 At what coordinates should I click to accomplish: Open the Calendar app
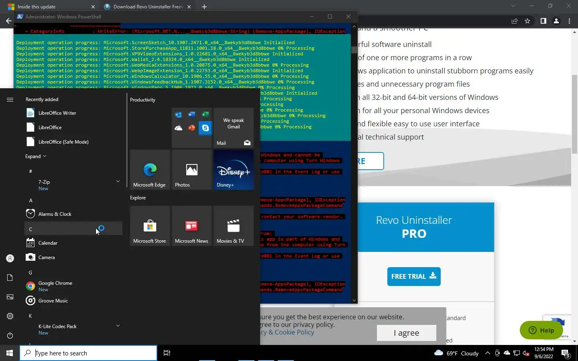click(x=73, y=243)
